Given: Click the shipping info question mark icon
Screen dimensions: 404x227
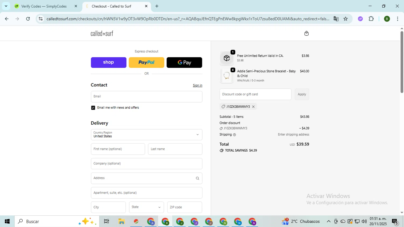Looking at the screenshot, I should (234, 135).
